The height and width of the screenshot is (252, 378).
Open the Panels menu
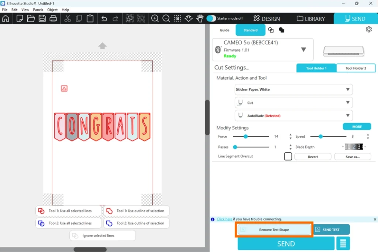[38, 10]
